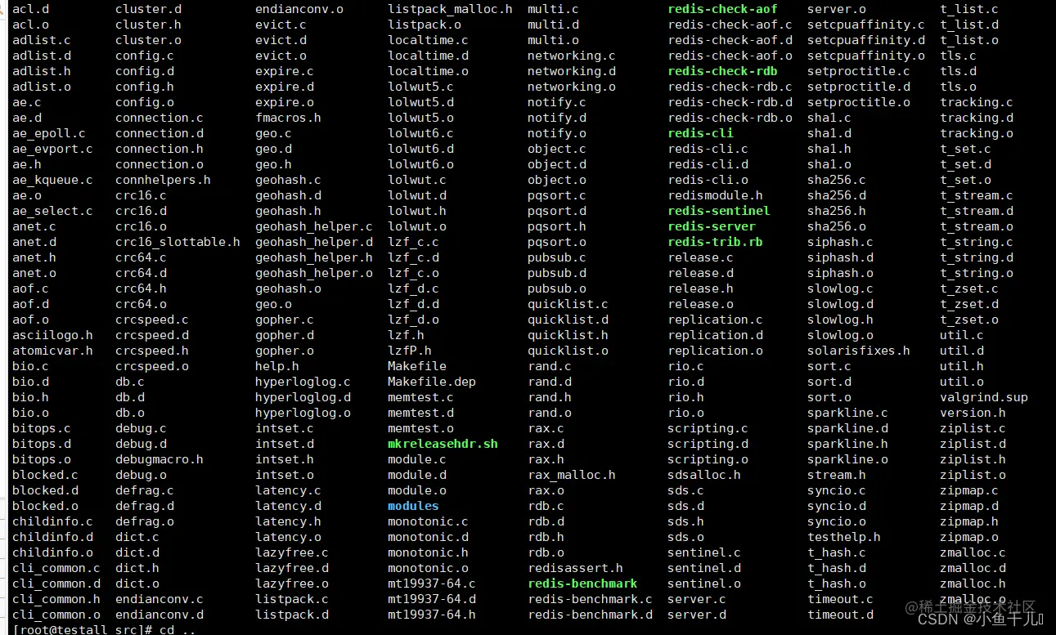The height and width of the screenshot is (635, 1056).
Task: Select redisassert.h in the listing
Action: pos(575,568)
